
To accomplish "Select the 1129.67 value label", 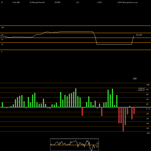I will pyautogui.click(x=141, y=88).
